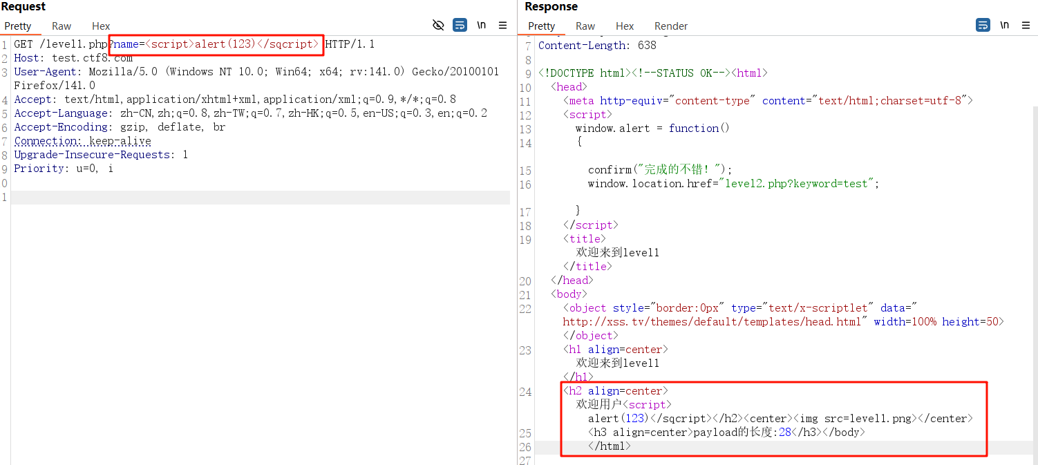The image size is (1038, 465).
Task: Toggle \n non-printable characters in Response panel
Action: [1005, 26]
